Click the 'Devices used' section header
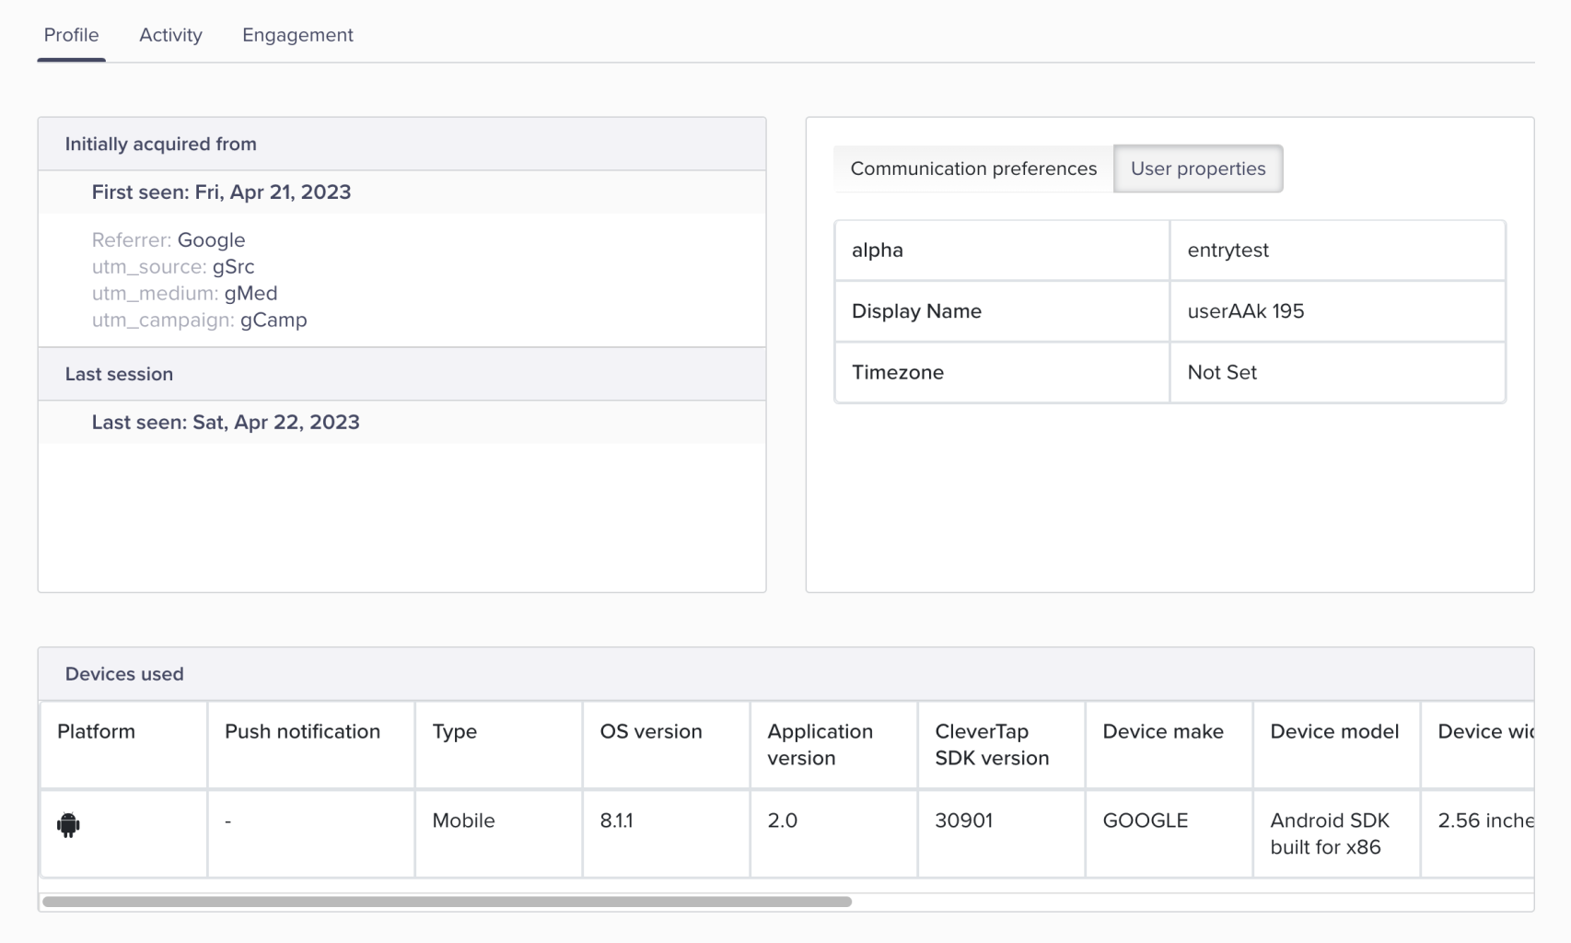The image size is (1571, 943). tap(785, 674)
